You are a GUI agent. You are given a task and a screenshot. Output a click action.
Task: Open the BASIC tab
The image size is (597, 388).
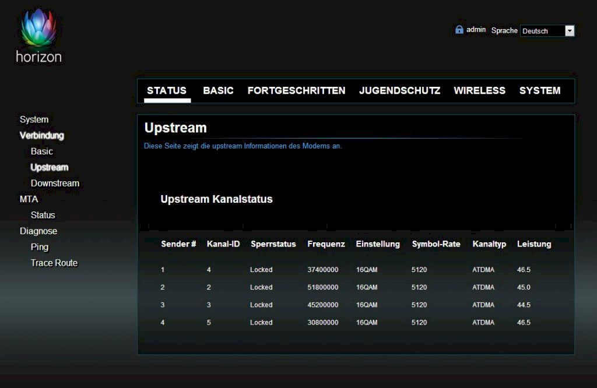(218, 91)
